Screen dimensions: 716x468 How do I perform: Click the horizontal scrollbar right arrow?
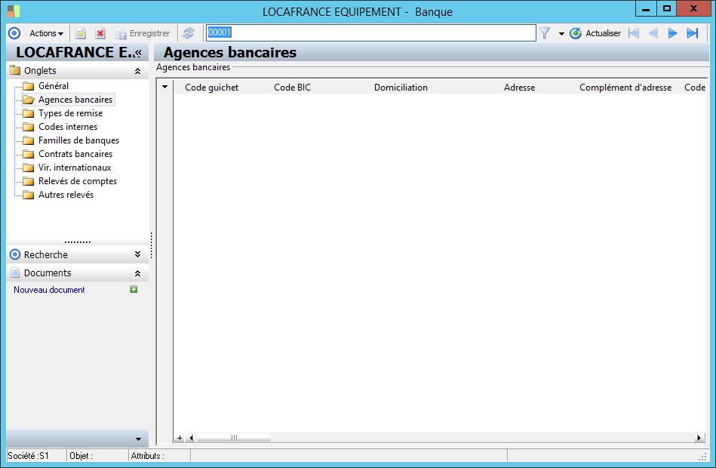(x=699, y=438)
